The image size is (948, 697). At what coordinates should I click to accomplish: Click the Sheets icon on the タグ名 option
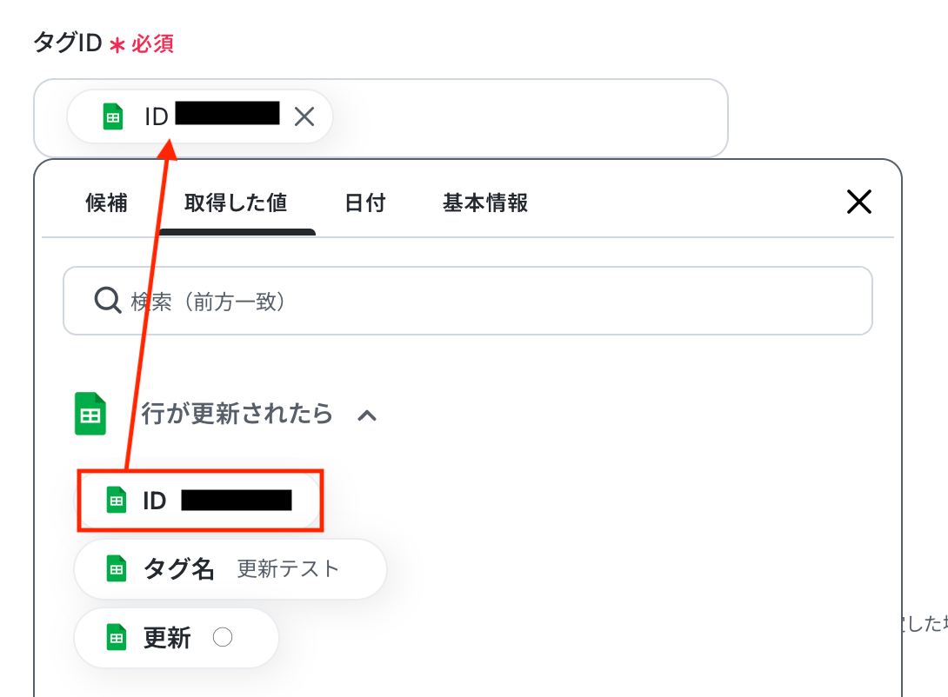tap(116, 569)
